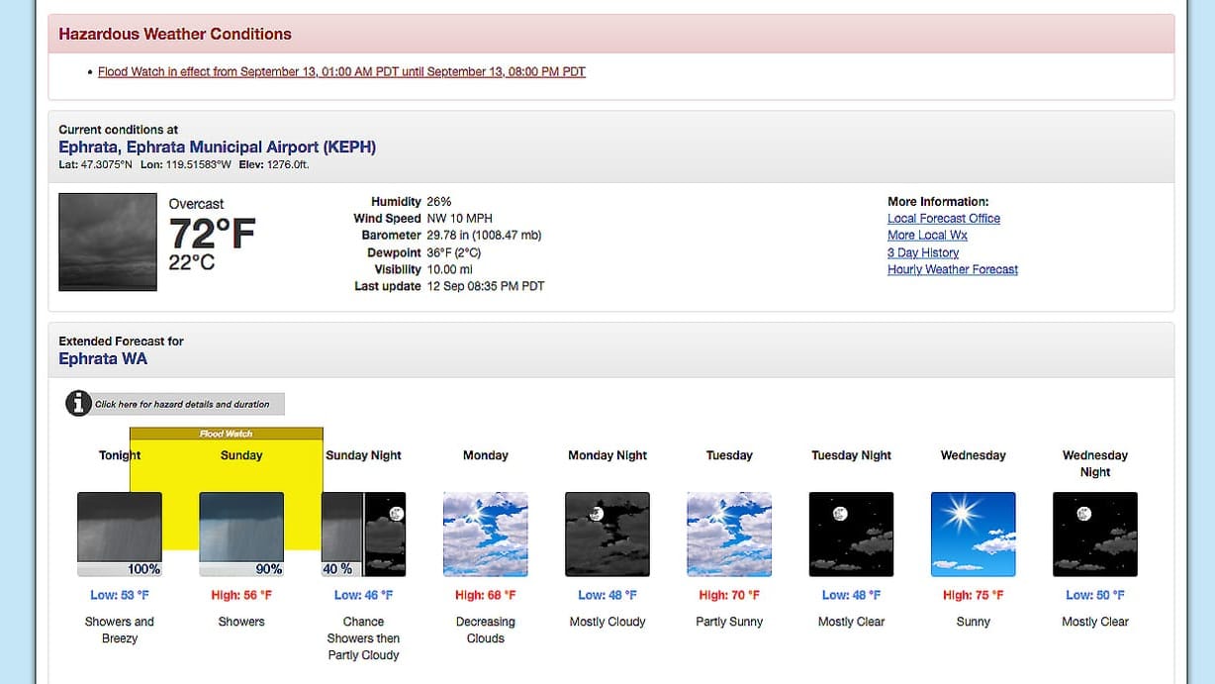Click the Flood Watch banner label
The image size is (1215, 684).
(227, 434)
